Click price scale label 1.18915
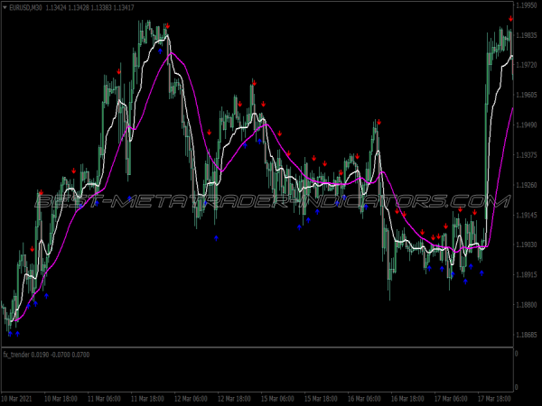 527,275
